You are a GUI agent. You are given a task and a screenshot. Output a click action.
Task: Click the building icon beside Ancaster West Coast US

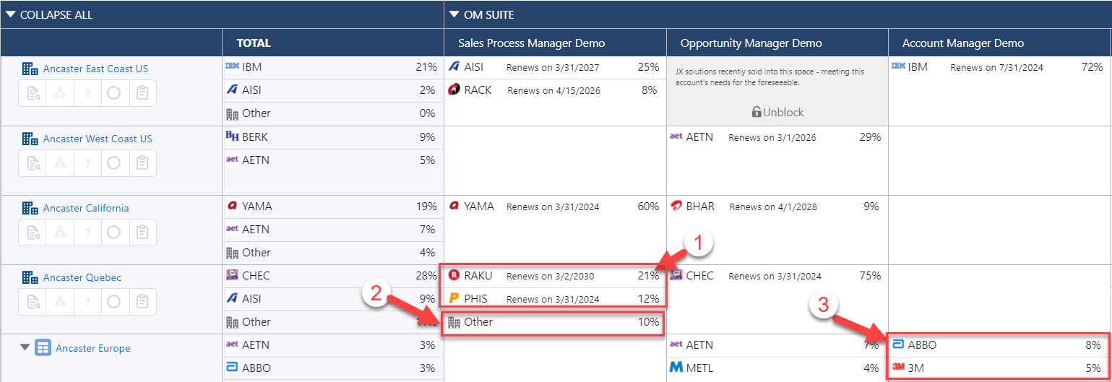(30, 139)
